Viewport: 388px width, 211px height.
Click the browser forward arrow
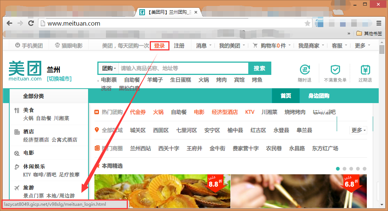[20, 23]
